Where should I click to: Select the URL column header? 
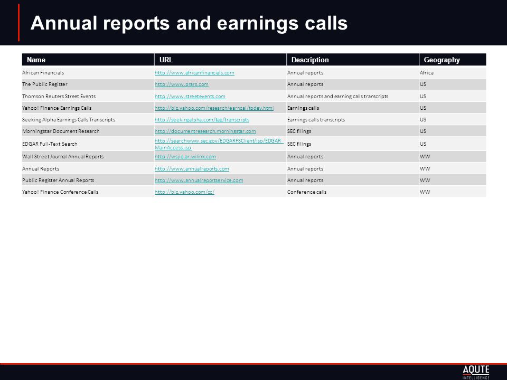[220, 60]
